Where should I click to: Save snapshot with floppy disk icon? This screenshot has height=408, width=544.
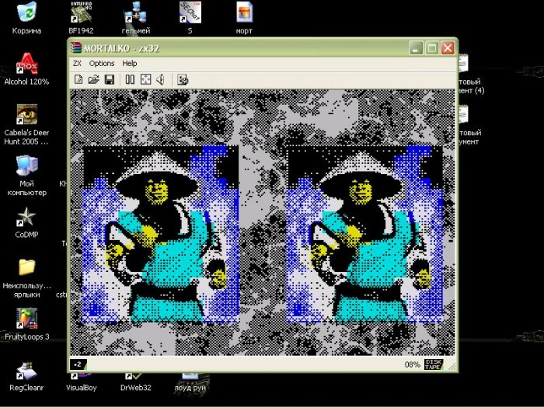tap(110, 80)
